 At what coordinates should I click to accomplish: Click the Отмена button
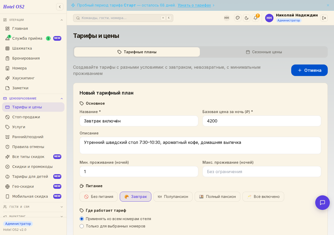(x=309, y=70)
